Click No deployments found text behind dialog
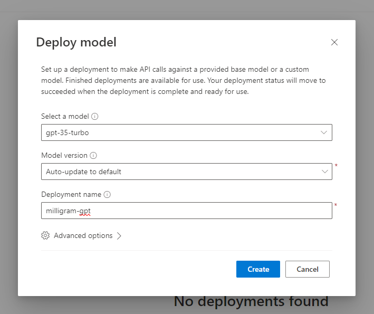Screen dimensions: 374x314 tap(251, 301)
